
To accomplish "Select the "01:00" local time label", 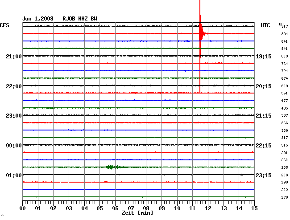I will click(14, 175).
